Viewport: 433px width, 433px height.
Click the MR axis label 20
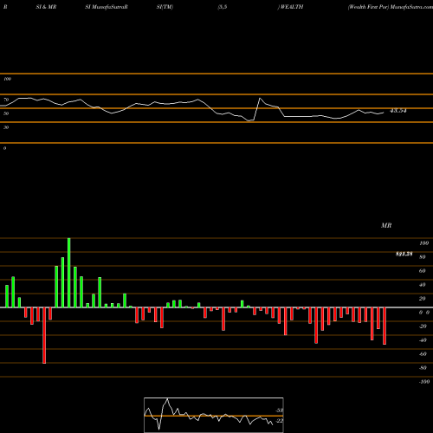pos(423,299)
